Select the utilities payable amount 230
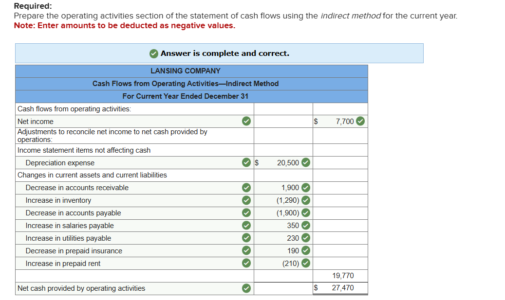 click(293, 238)
